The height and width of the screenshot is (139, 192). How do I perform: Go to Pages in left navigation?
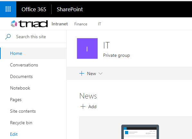(x=16, y=100)
